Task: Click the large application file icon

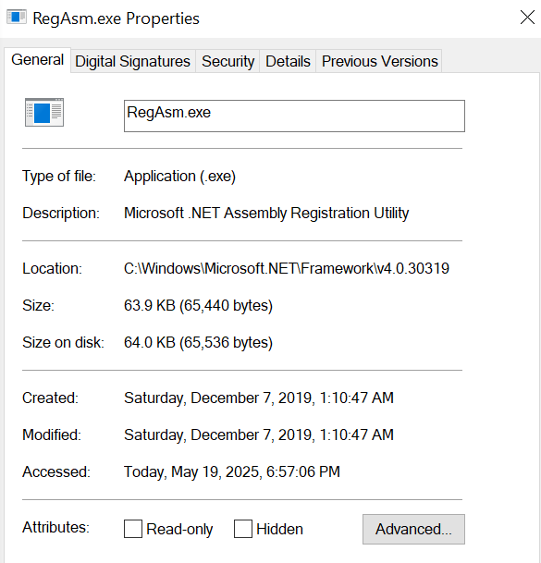Action: (x=44, y=113)
